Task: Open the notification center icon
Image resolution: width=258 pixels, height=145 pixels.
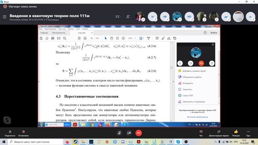Action: (x=253, y=142)
